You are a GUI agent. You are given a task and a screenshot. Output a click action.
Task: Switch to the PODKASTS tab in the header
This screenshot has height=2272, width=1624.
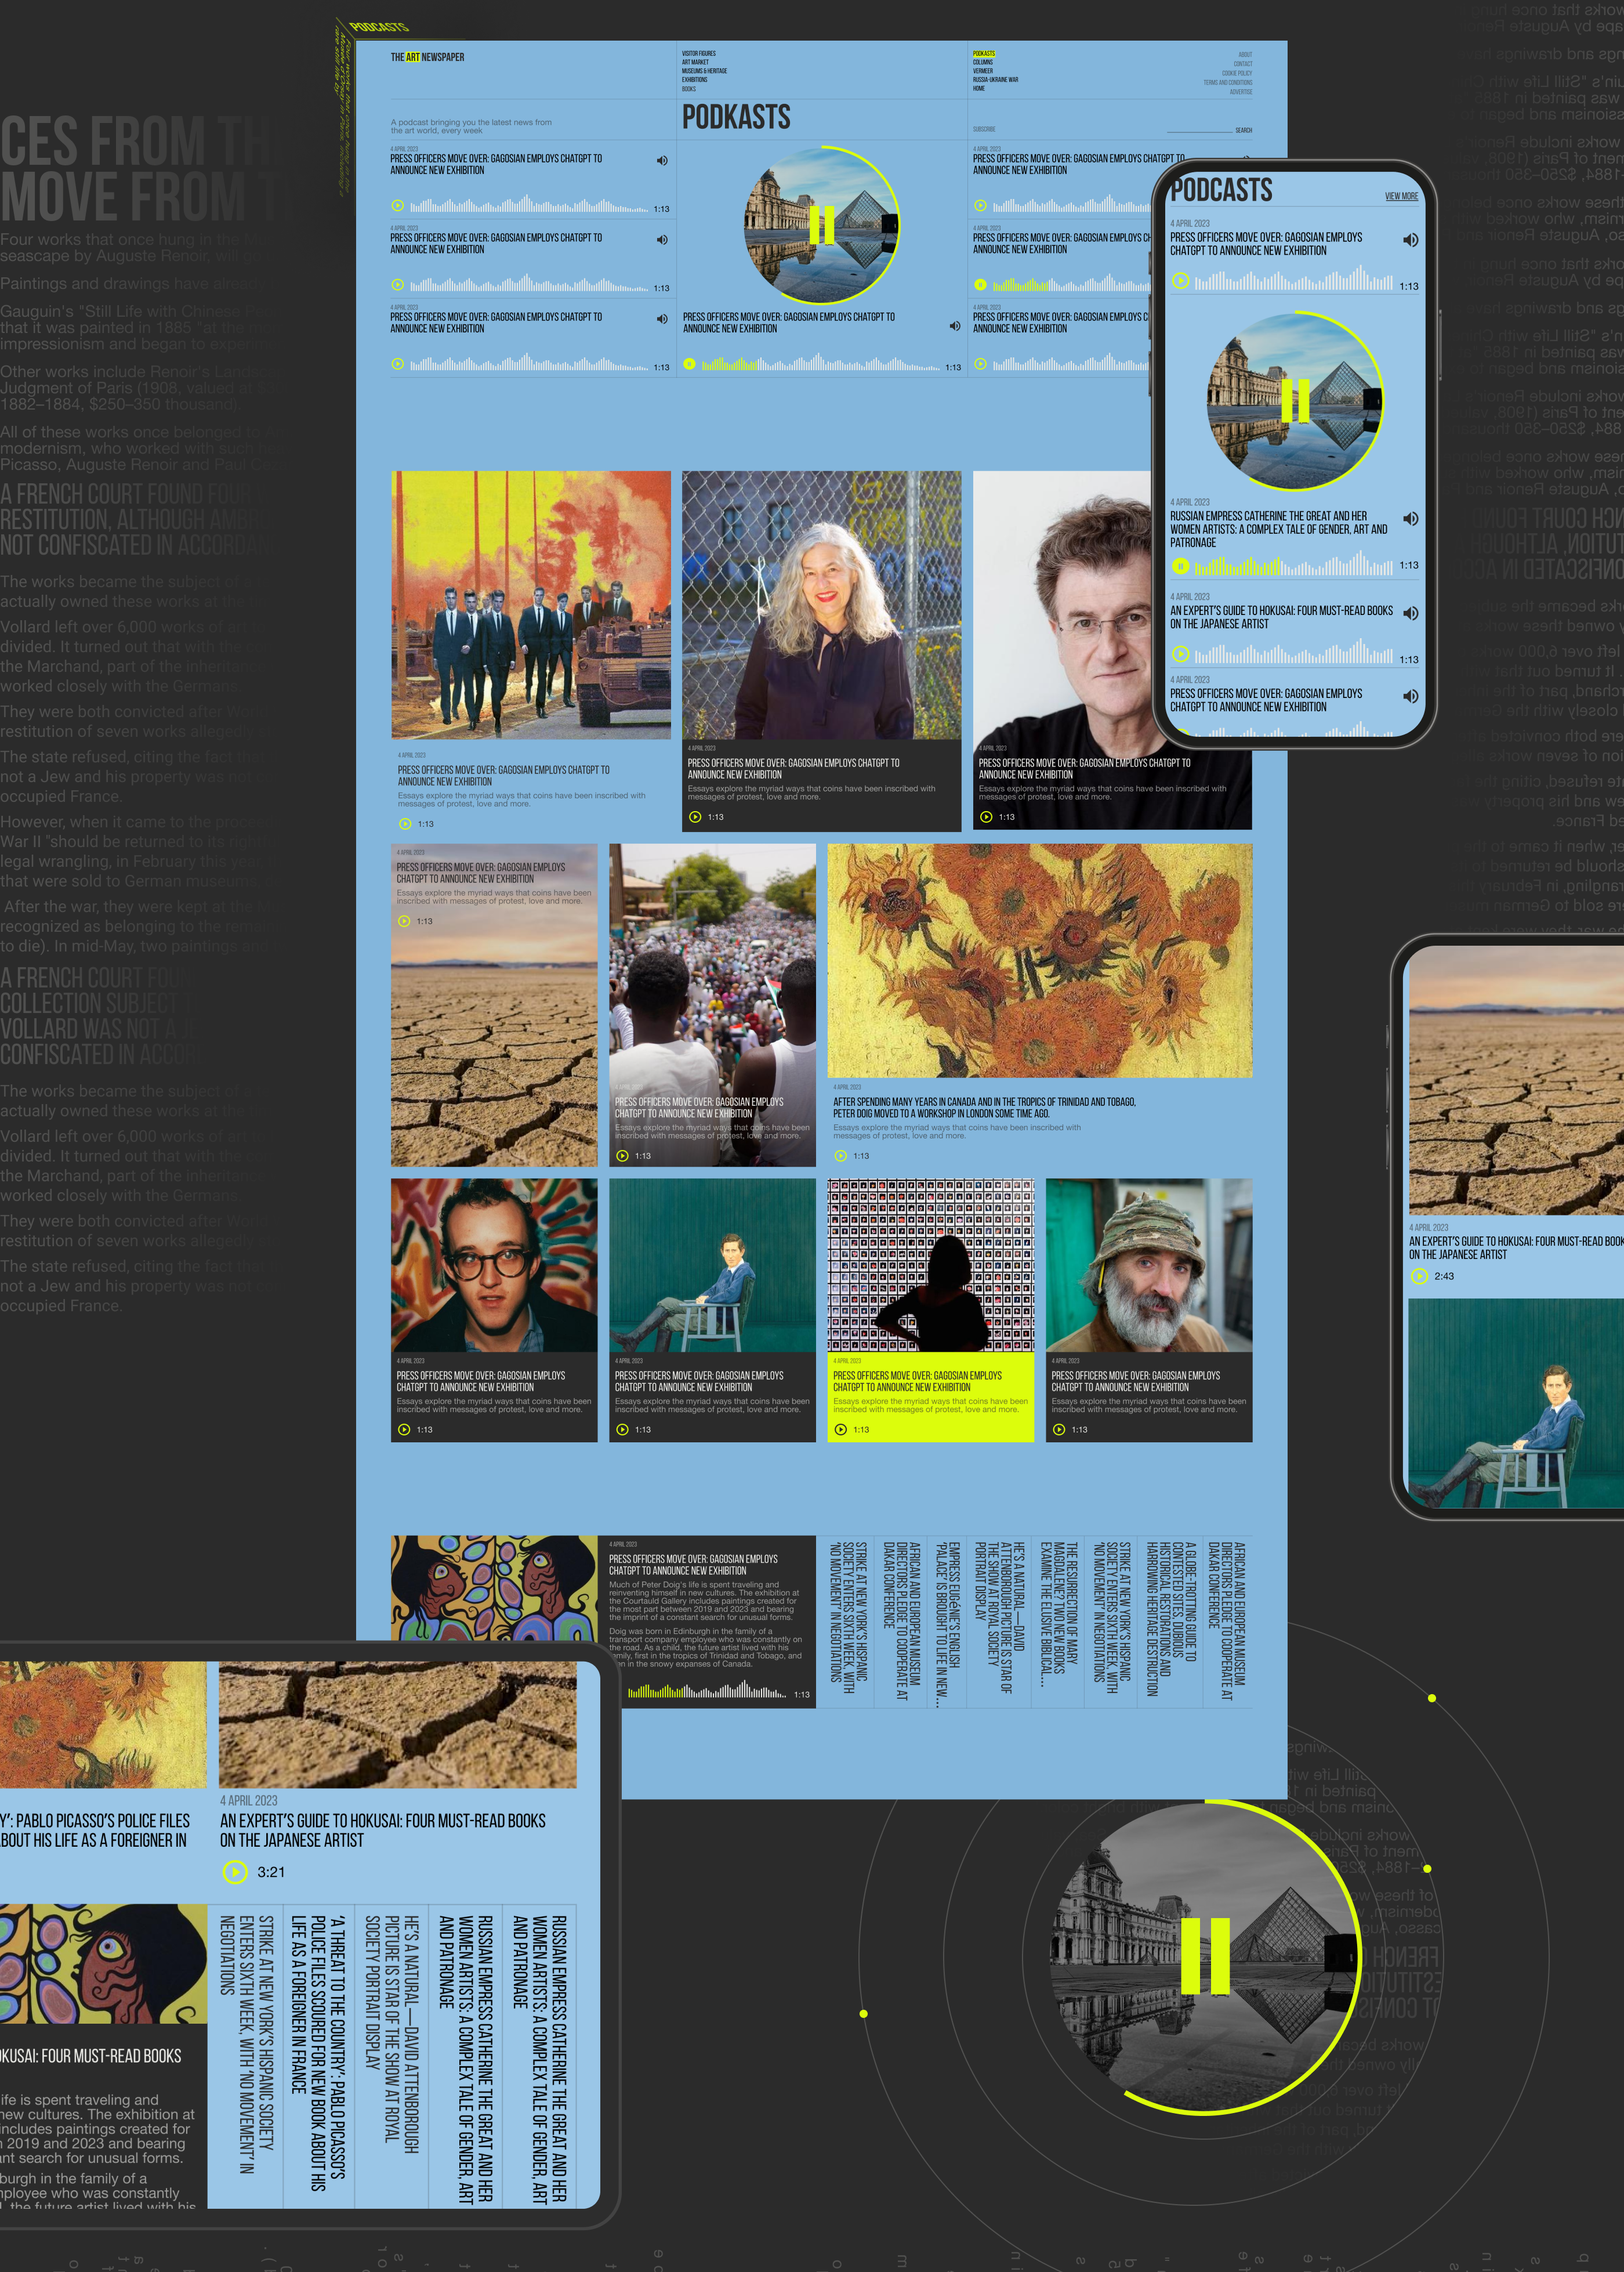click(984, 54)
